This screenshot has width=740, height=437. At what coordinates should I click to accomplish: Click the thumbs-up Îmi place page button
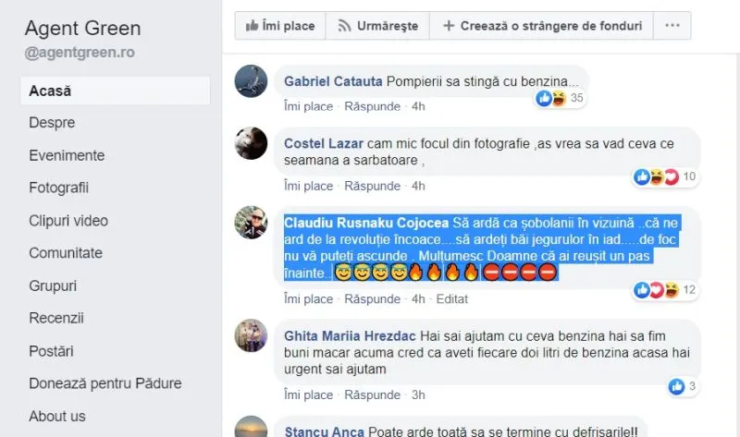tap(280, 26)
